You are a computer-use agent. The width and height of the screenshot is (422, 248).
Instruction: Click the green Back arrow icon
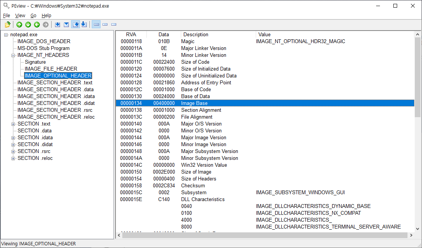click(x=37, y=24)
